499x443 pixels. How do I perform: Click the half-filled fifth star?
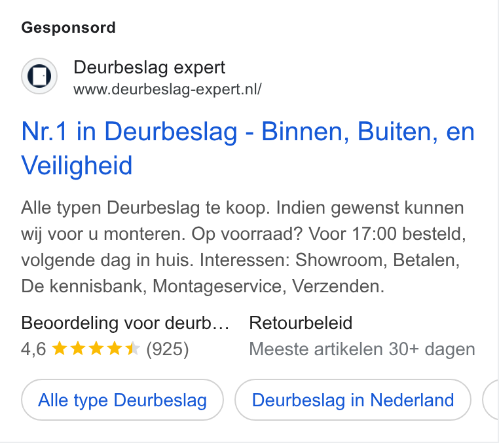(x=132, y=348)
